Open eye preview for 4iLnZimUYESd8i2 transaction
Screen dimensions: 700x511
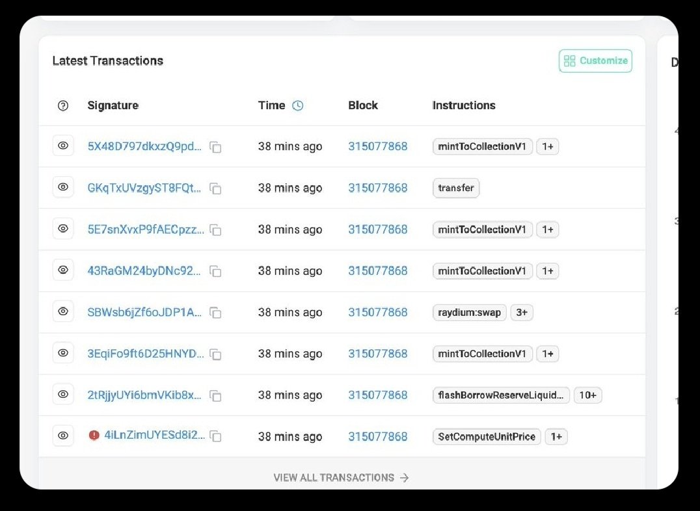(63, 436)
